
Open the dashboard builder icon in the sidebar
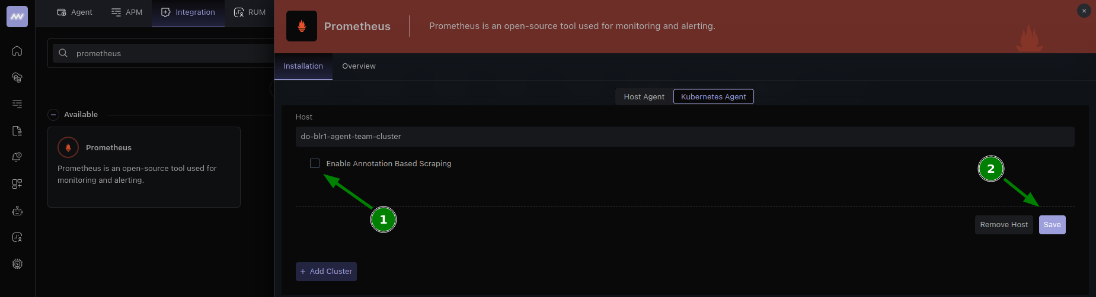(x=17, y=184)
